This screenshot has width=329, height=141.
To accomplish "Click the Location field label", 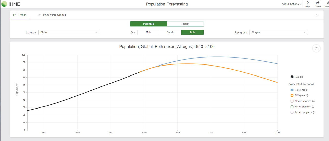I will pyautogui.click(x=31, y=32).
